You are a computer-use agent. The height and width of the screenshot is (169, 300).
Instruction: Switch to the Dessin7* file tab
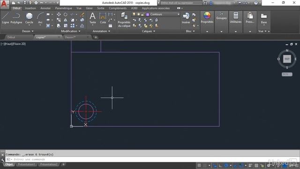70,37
